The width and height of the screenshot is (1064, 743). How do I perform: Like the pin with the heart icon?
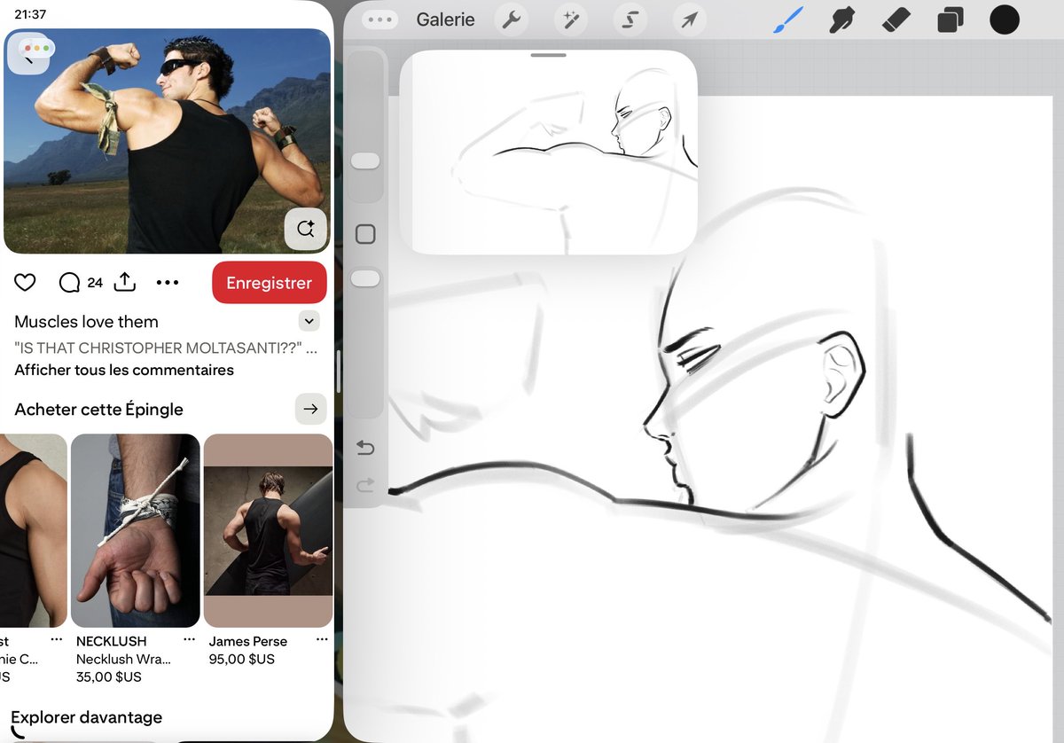(25, 283)
